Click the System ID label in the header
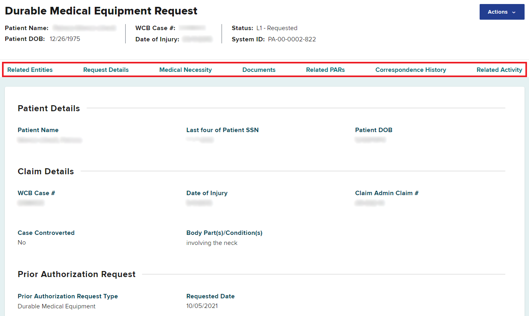Viewport: 529px width, 316px height. pyautogui.click(x=248, y=39)
